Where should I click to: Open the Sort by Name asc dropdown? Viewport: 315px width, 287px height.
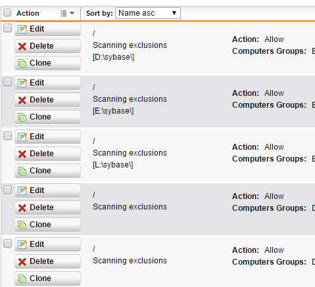pos(148,13)
